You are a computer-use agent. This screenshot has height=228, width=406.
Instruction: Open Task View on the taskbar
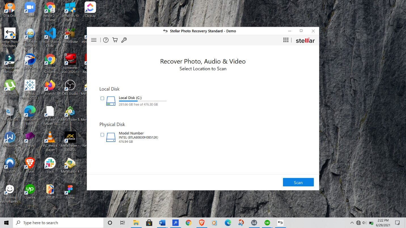(x=122, y=223)
